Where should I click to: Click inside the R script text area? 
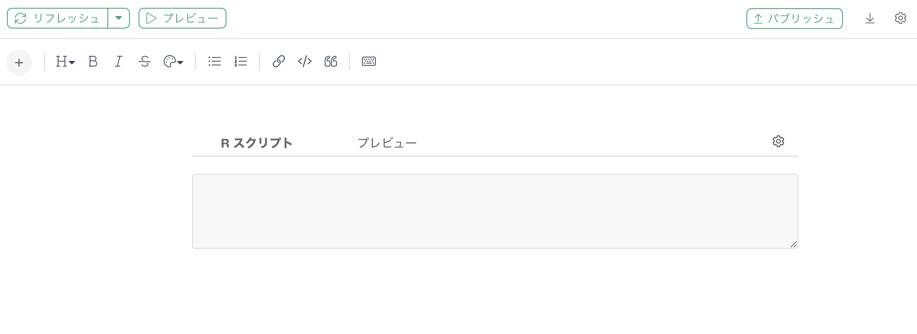[x=495, y=211]
